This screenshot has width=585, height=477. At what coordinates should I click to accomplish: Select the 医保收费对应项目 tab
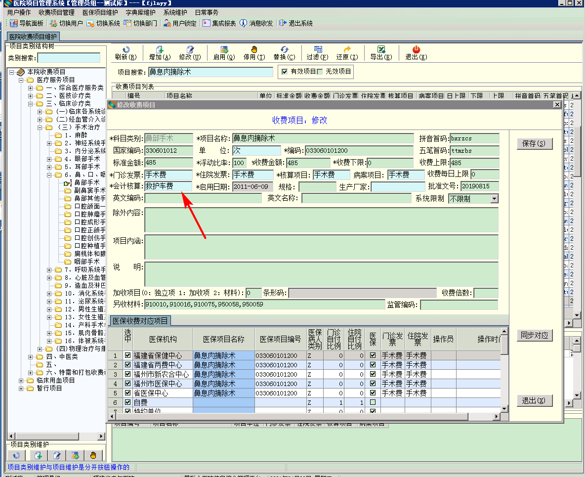click(140, 321)
